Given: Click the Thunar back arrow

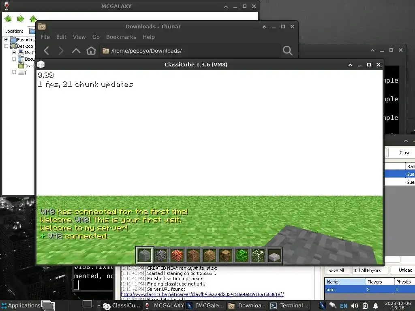Looking at the screenshot, I should [x=47, y=51].
